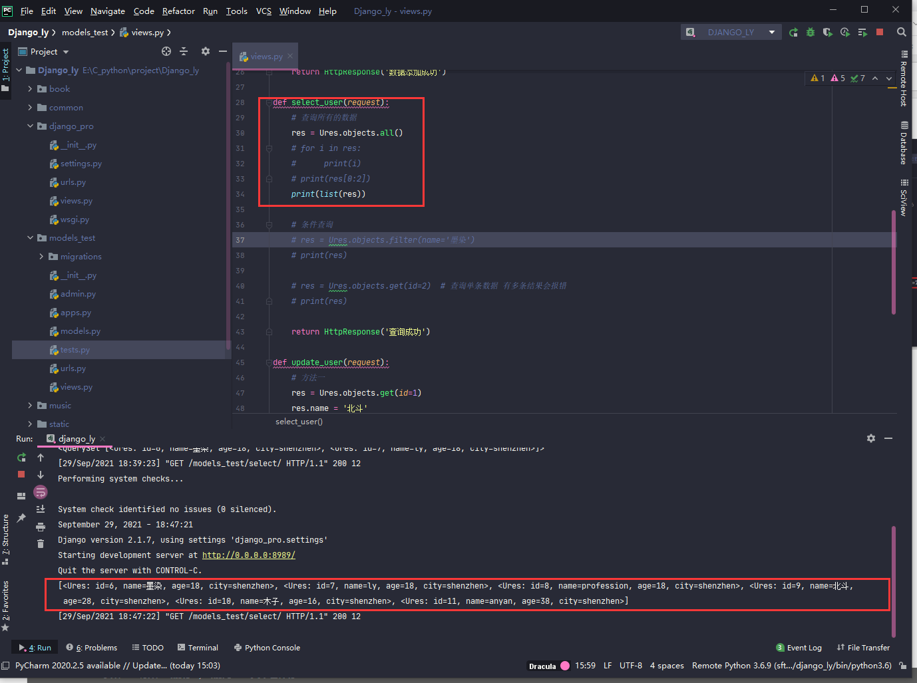Click the Profile run icon in toolbar

tap(845, 32)
